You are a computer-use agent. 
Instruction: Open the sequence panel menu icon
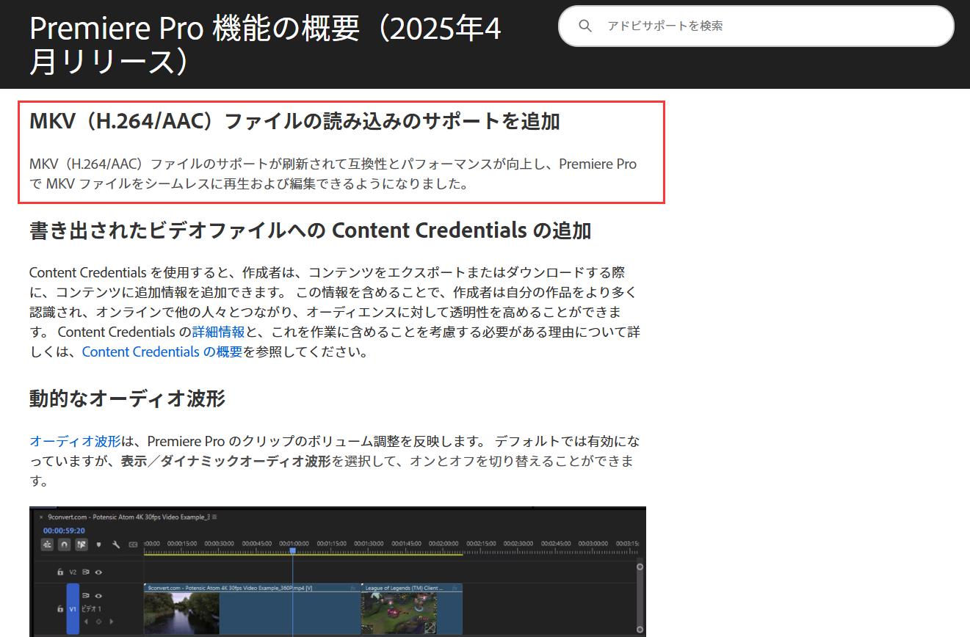click(214, 517)
